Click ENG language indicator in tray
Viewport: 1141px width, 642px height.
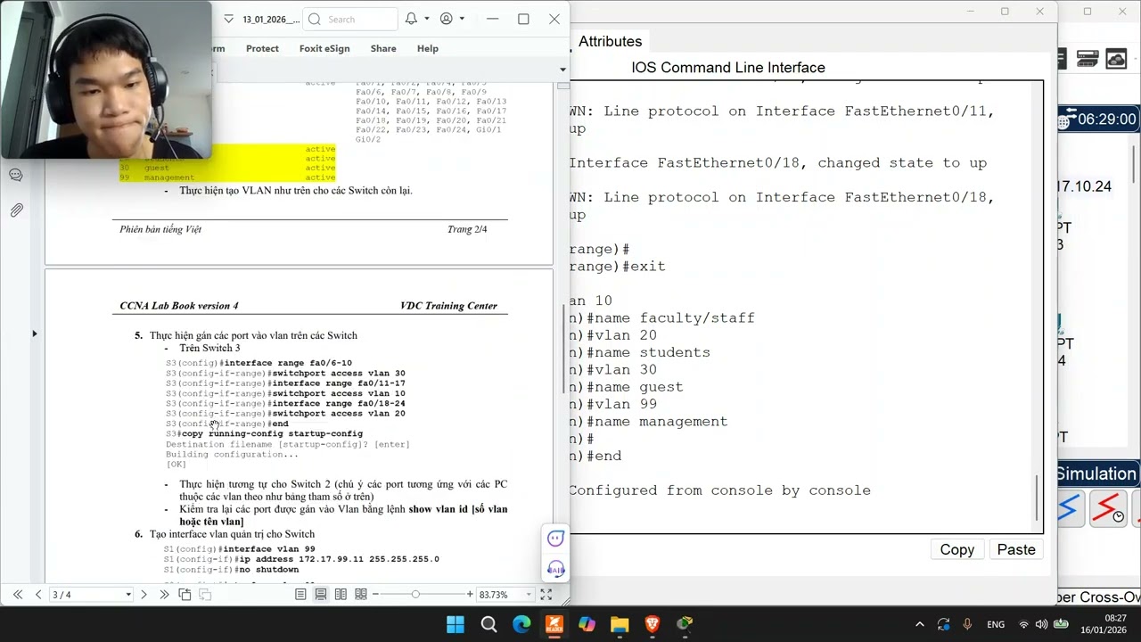996,624
